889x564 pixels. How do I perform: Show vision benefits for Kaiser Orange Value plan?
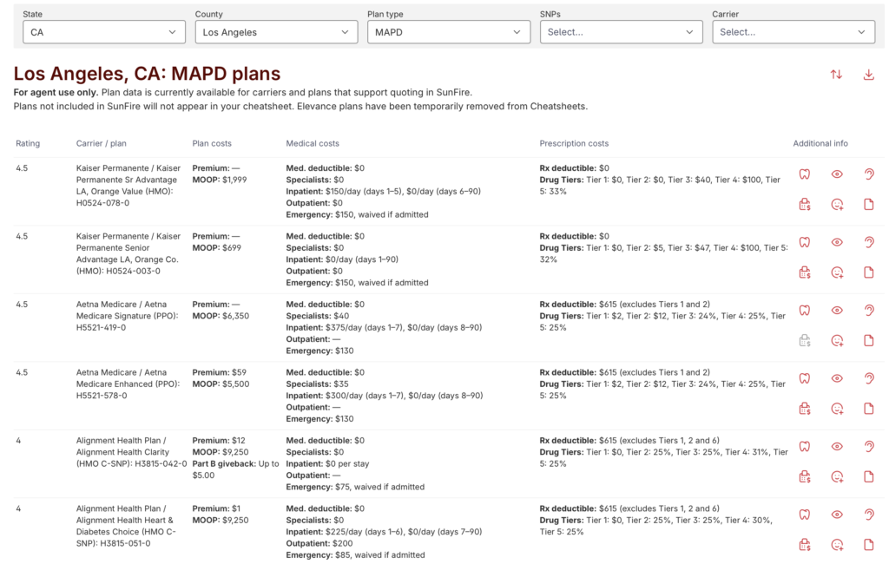click(837, 174)
